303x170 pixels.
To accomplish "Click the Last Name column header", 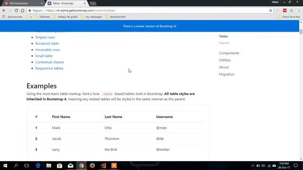I will coord(113,117).
